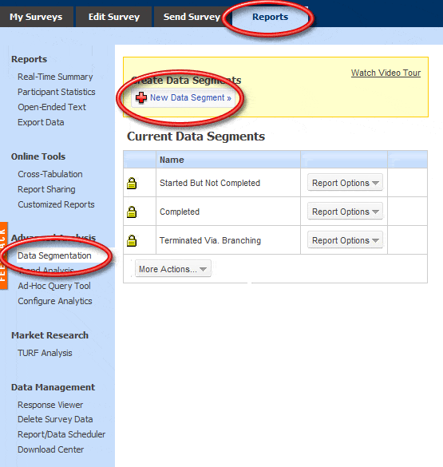The image size is (443, 467).
Task: Click the Watch Video Tour link
Action: (386, 73)
